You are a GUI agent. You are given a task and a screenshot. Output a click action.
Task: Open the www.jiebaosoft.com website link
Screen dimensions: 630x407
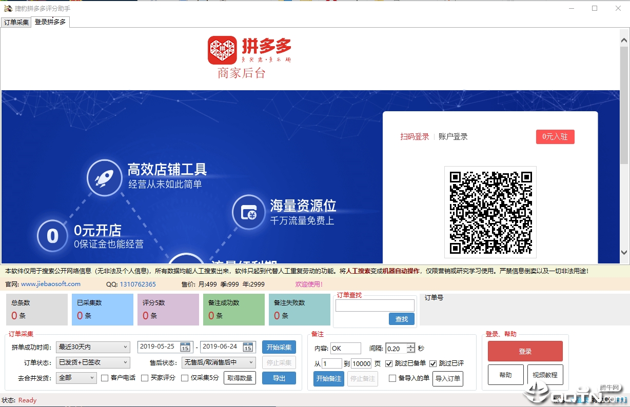(x=51, y=284)
